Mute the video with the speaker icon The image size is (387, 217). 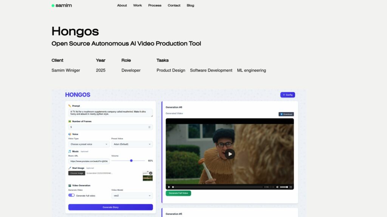pos(277,187)
